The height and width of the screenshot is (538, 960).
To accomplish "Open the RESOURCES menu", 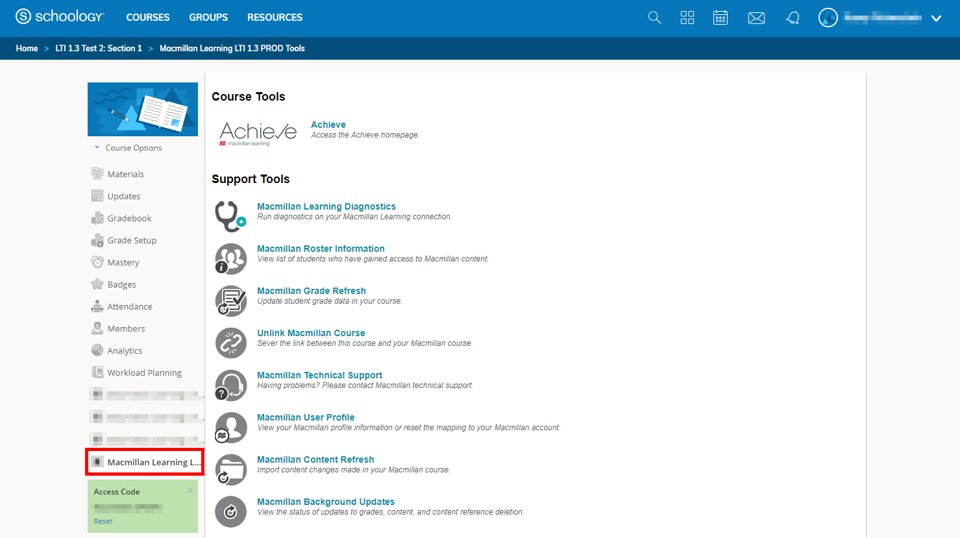I will [x=275, y=17].
